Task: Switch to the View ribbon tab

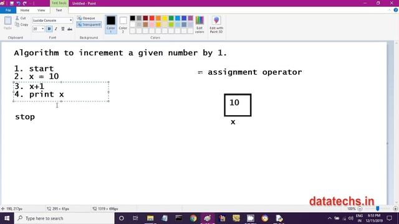Action: (41, 10)
